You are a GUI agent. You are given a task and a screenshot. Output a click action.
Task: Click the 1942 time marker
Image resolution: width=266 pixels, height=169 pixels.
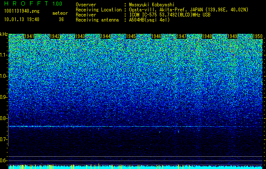click(x=55, y=36)
